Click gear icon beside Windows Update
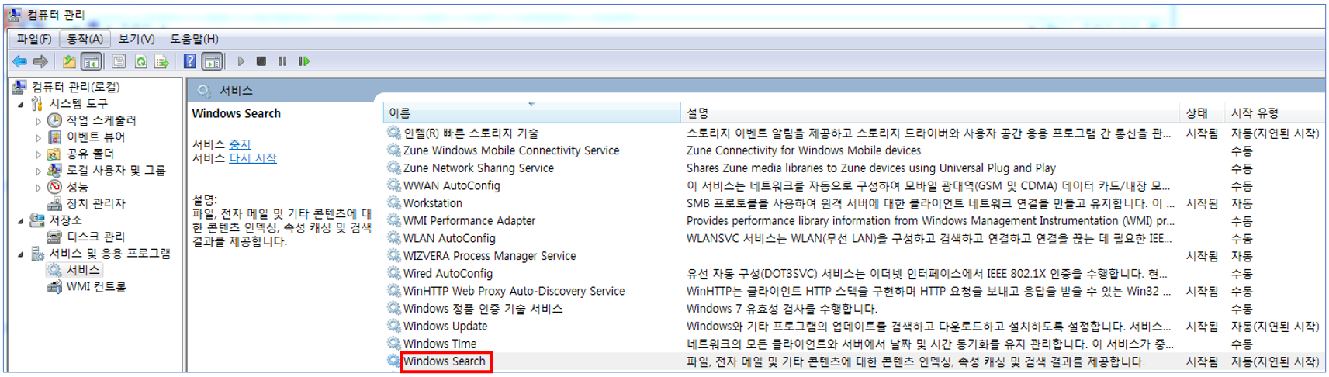 [394, 326]
